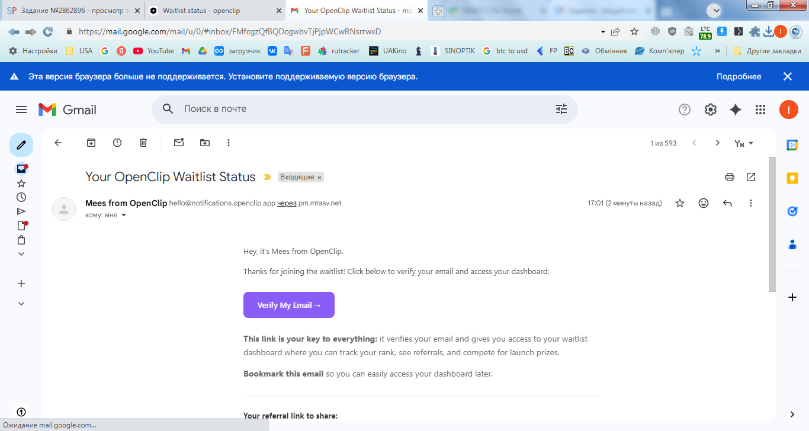Move the email to a folder
Image resolution: width=809 pixels, height=431 pixels.
coord(205,143)
